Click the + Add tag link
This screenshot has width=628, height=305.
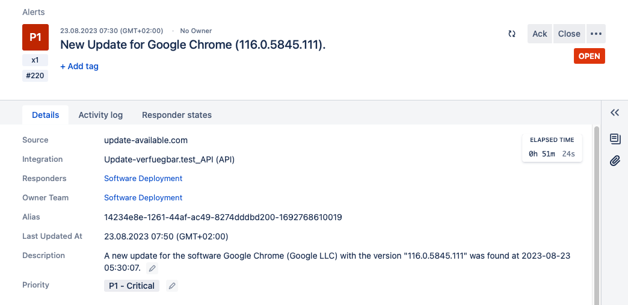(x=79, y=66)
